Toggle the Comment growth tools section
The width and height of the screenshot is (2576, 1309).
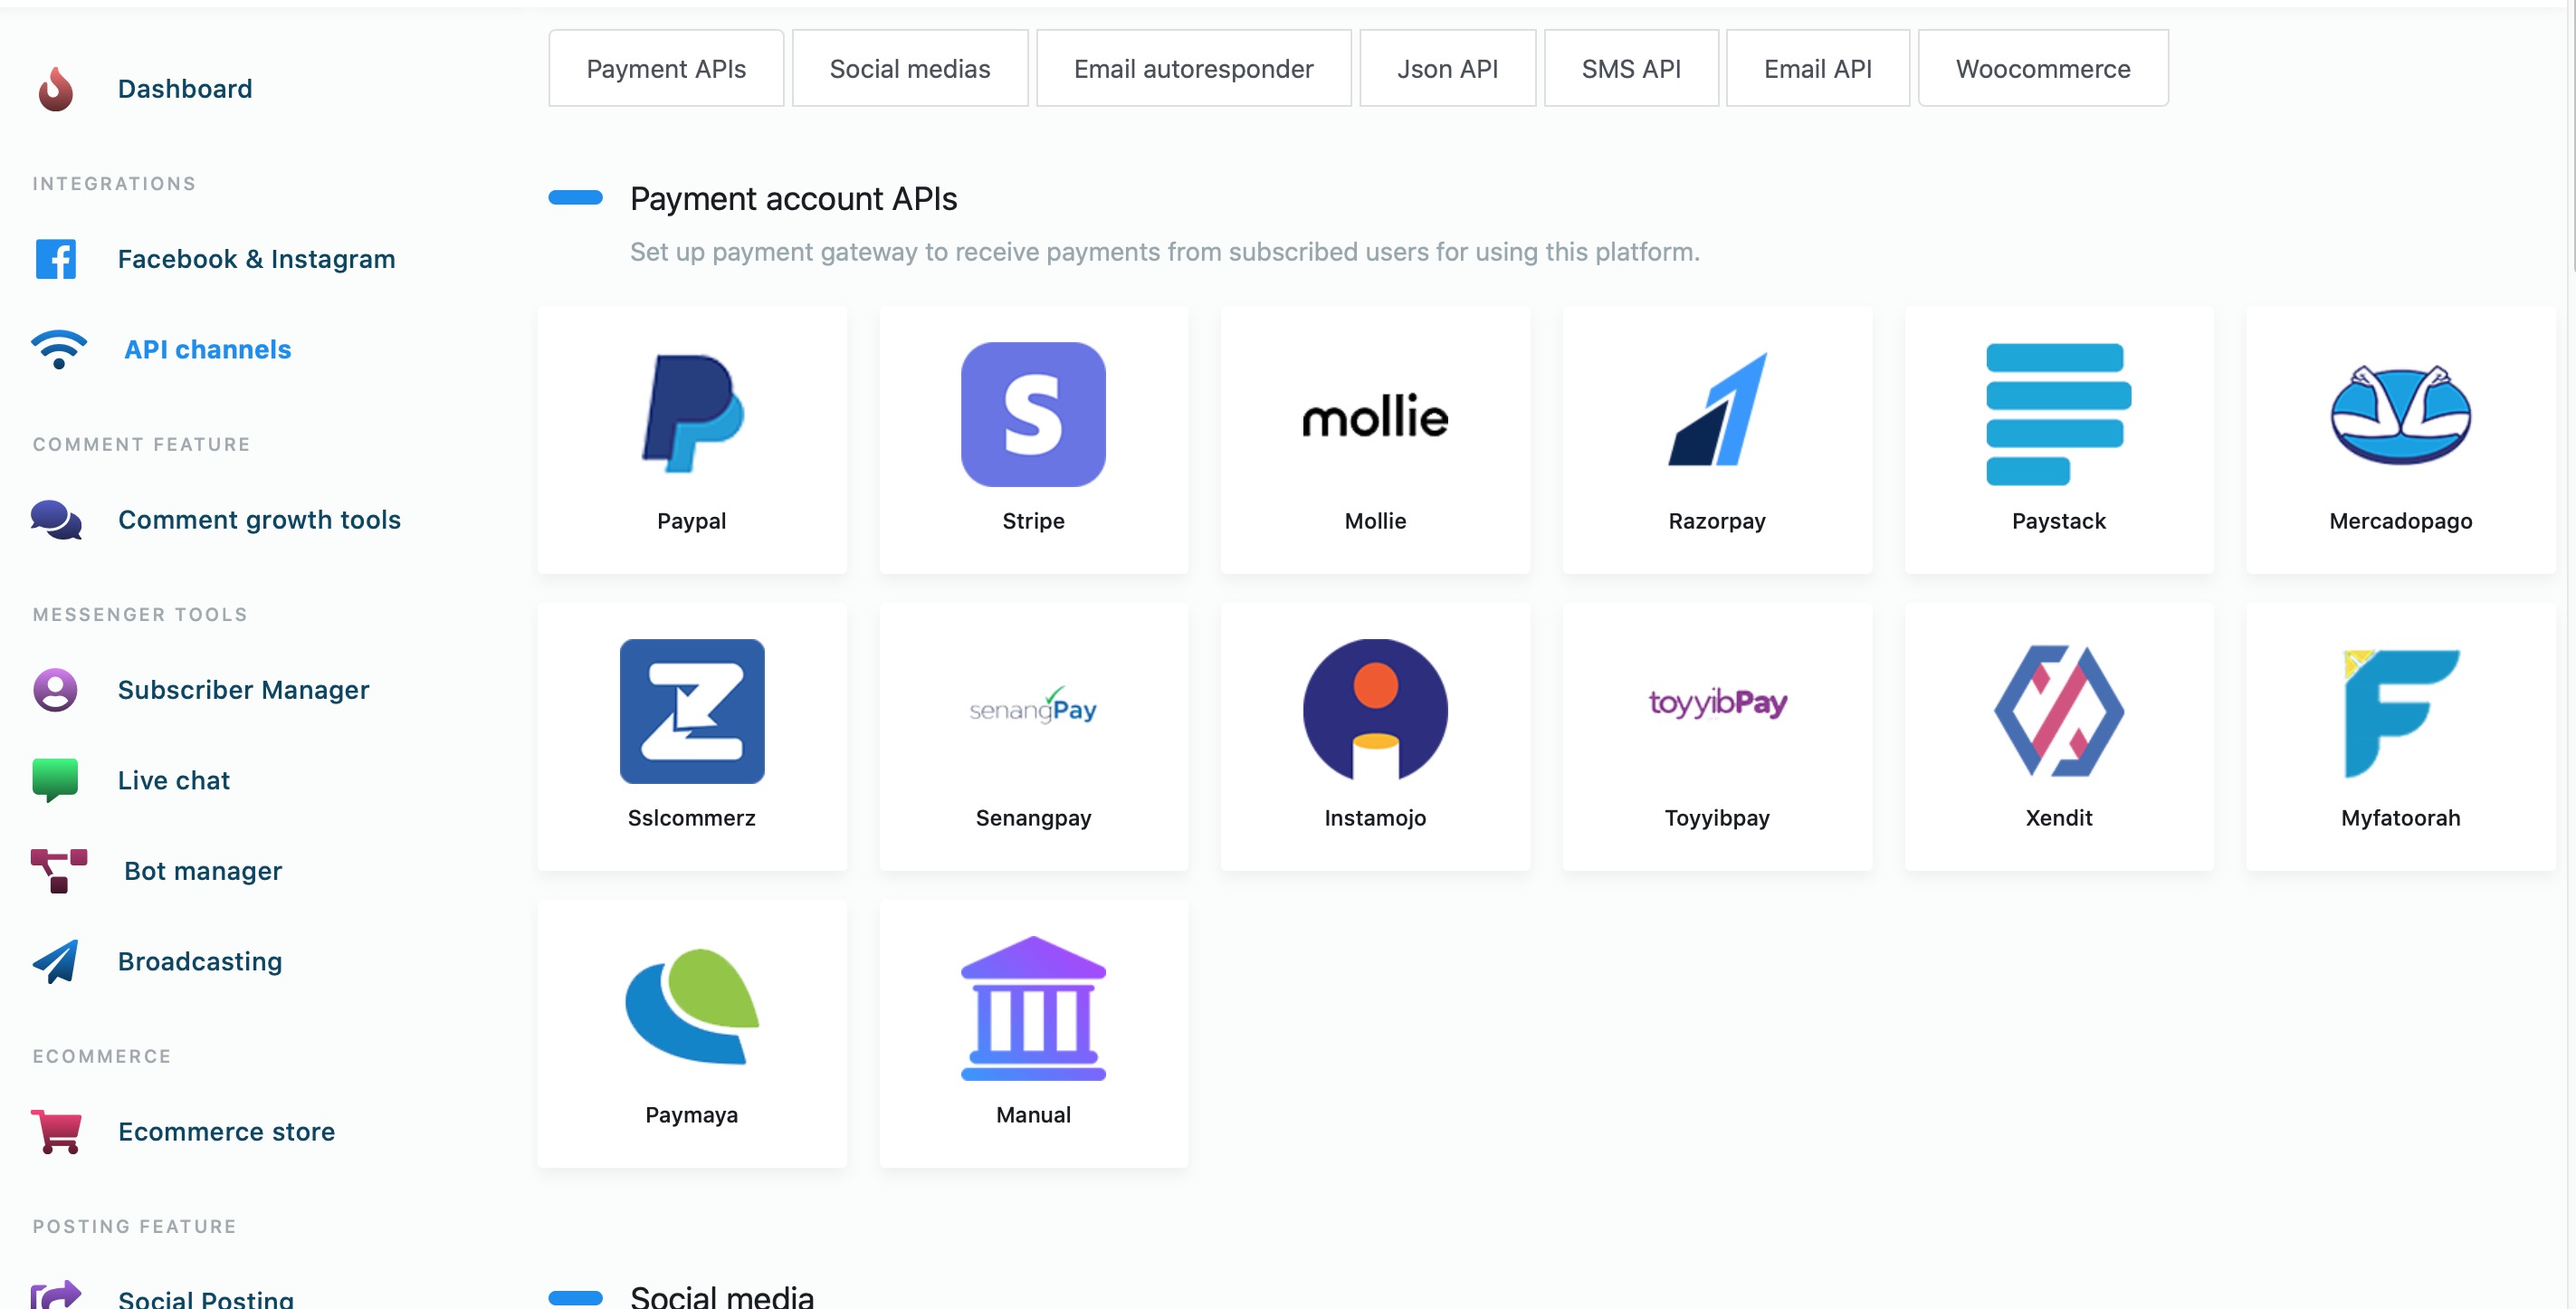tap(259, 520)
